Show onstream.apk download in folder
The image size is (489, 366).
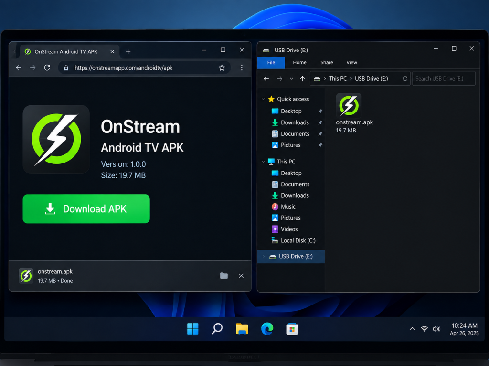pos(224,276)
